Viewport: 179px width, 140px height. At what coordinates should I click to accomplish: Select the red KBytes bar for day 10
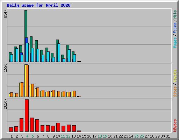pos(58,127)
